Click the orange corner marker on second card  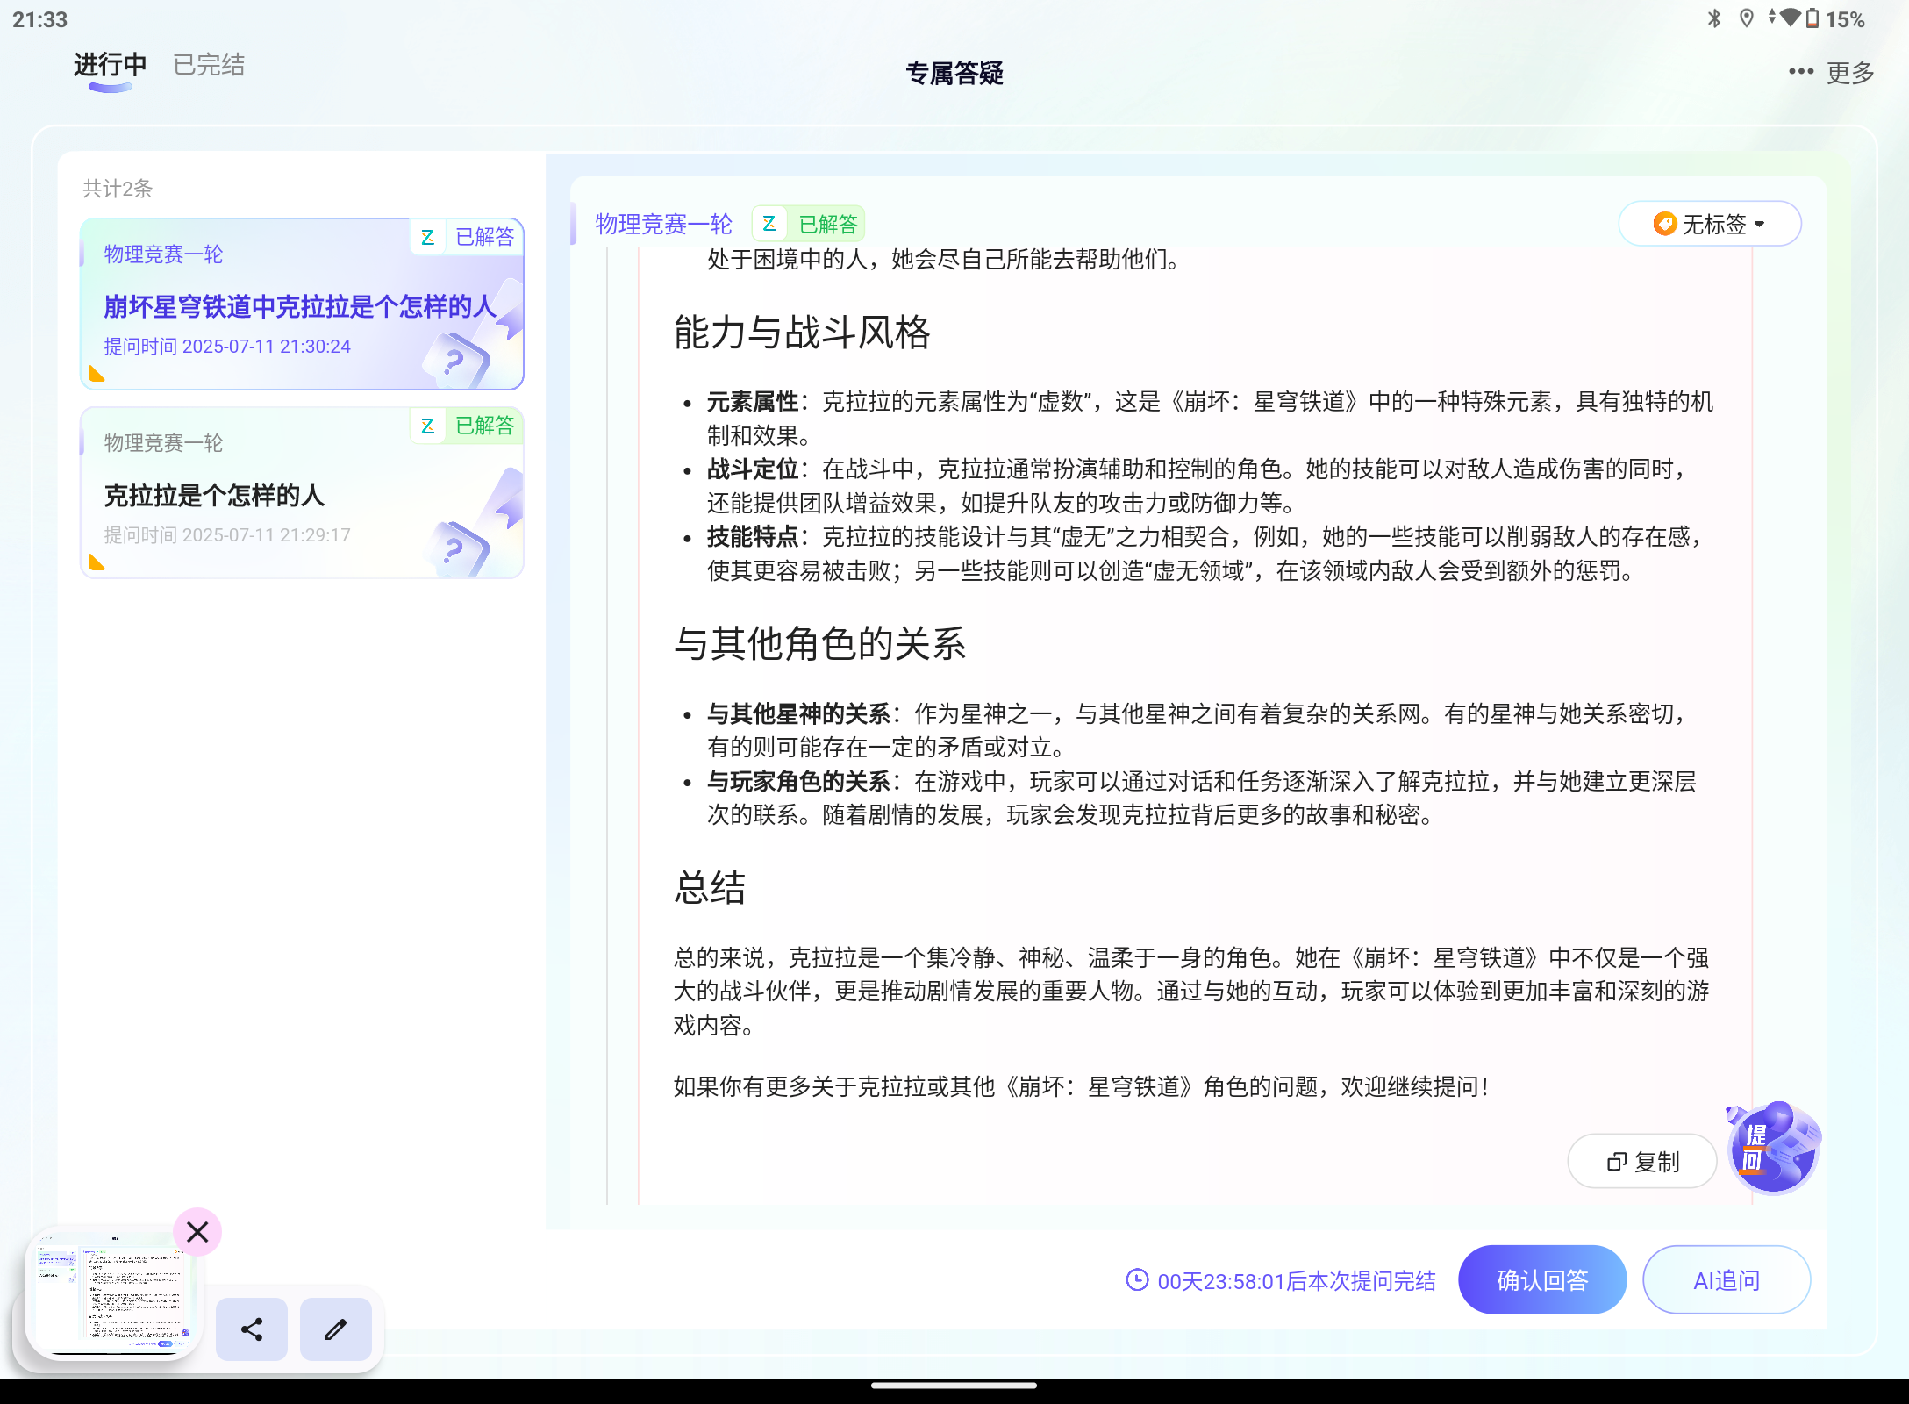pyautogui.click(x=97, y=562)
